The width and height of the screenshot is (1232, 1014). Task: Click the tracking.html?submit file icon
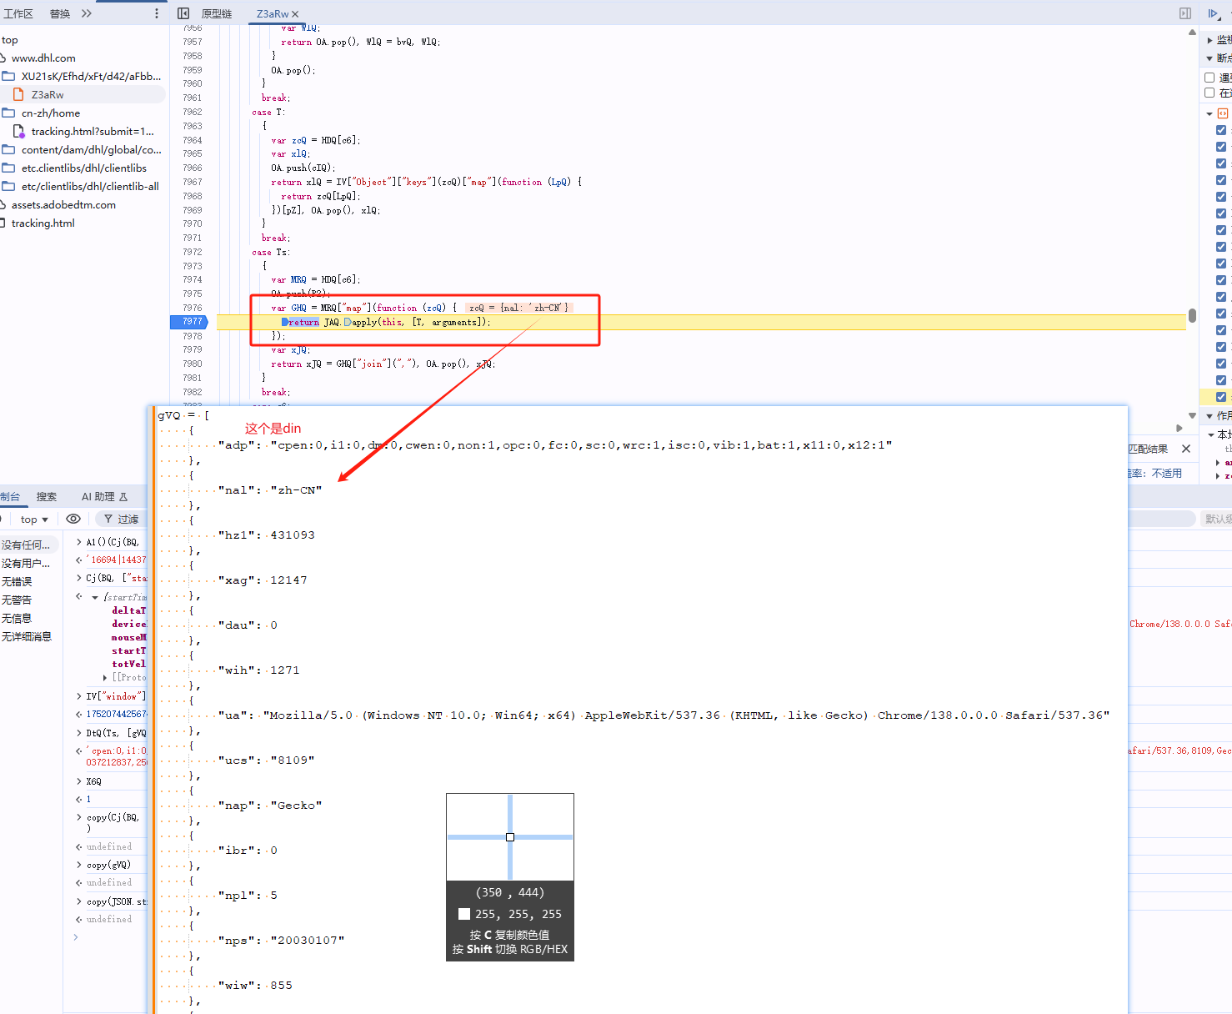coord(18,131)
